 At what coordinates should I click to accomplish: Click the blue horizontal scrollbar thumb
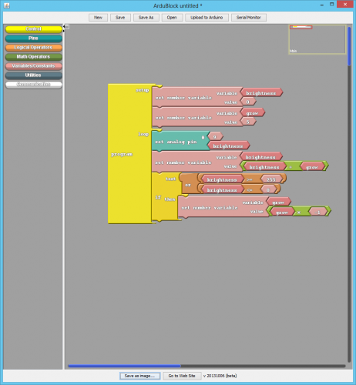tap(124, 366)
